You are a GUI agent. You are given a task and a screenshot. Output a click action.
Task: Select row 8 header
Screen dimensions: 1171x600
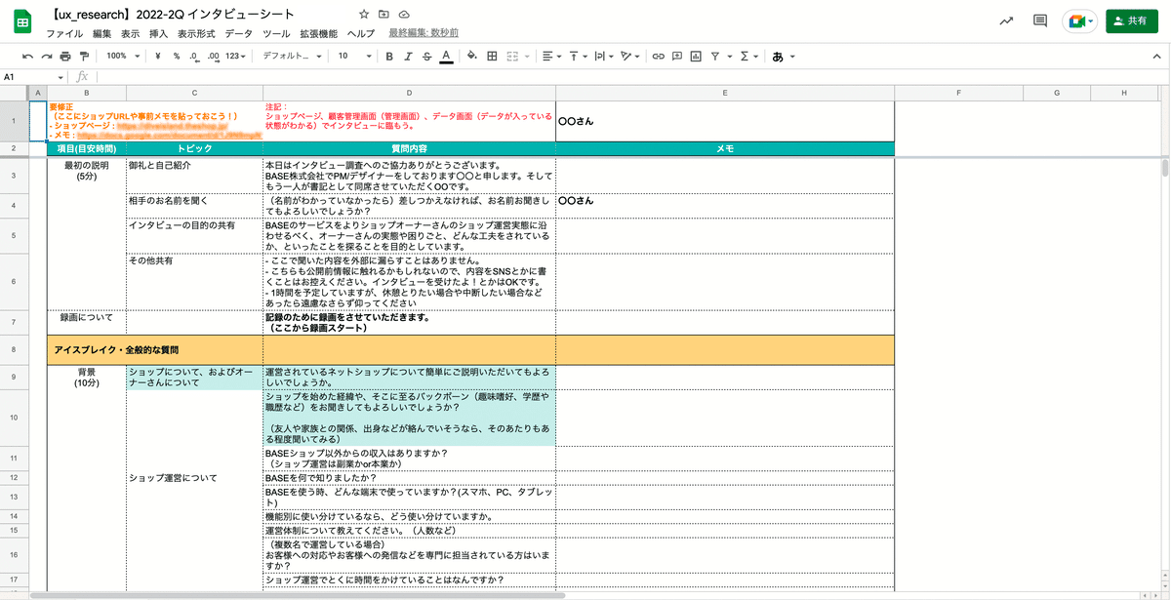(x=15, y=349)
